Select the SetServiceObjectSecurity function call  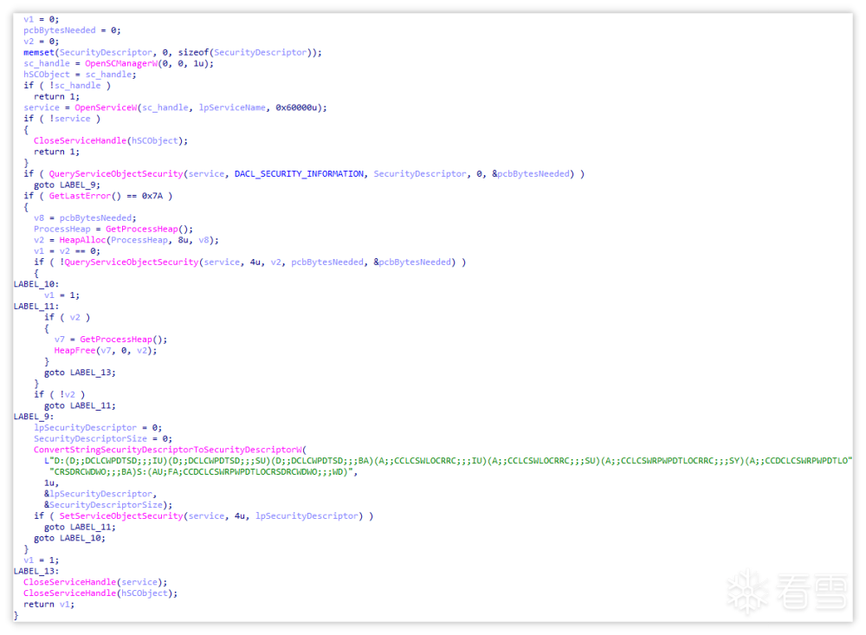[121, 516]
